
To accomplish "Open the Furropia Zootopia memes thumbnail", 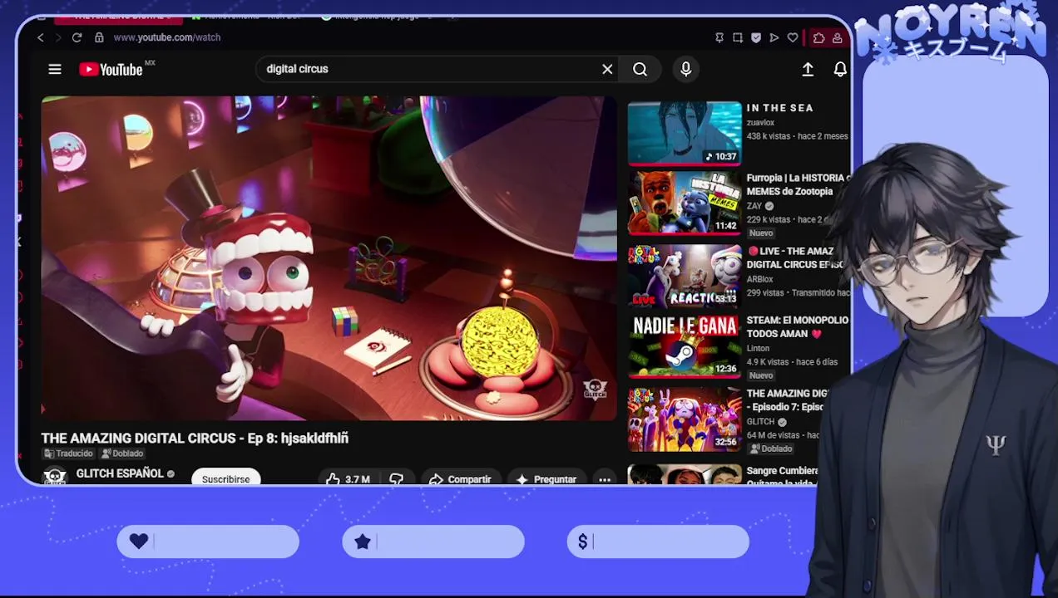I will click(x=685, y=203).
